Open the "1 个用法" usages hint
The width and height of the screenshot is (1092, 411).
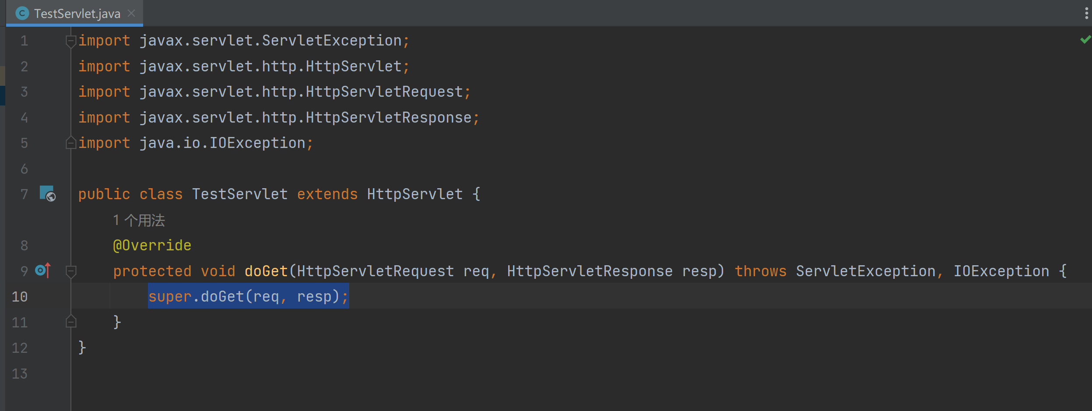[139, 220]
